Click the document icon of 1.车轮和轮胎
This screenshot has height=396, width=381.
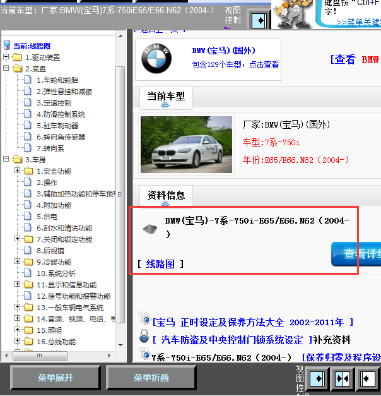pos(28,80)
